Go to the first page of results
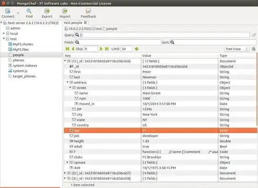258x188 pixels. [x=67, y=49]
